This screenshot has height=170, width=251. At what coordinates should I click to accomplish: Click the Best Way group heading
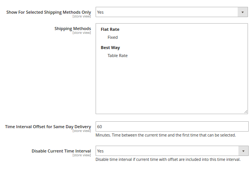click(x=110, y=48)
